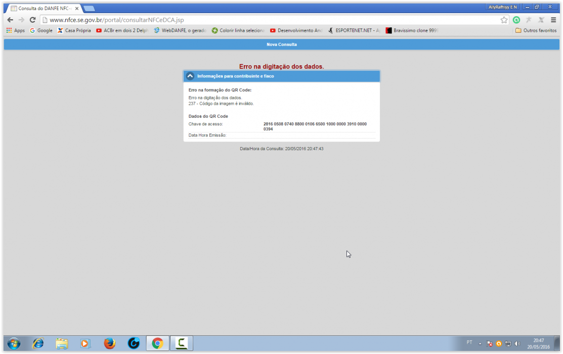563x354 pixels.
Task: Switch to Chrome on the taskbar
Action: click(157, 343)
